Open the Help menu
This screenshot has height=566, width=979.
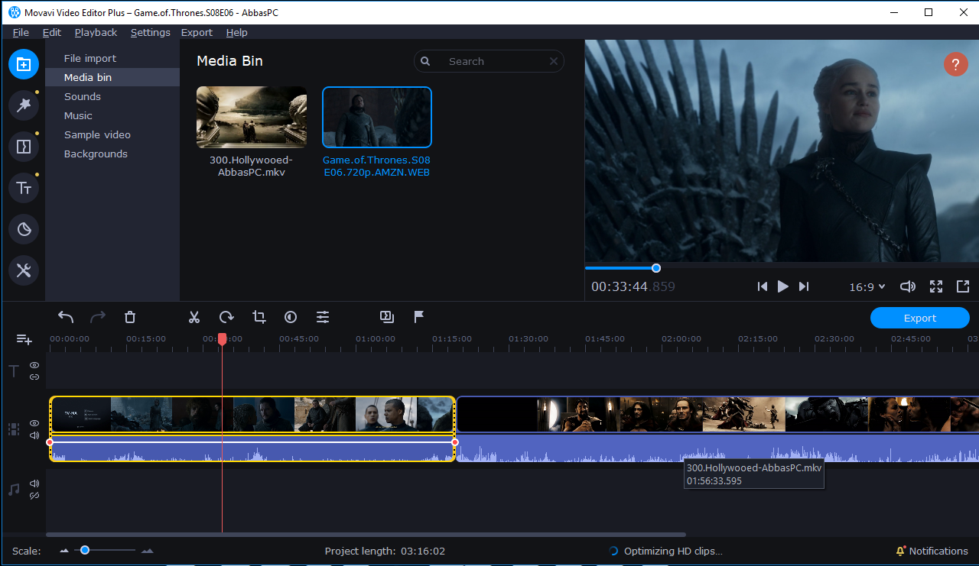point(237,32)
